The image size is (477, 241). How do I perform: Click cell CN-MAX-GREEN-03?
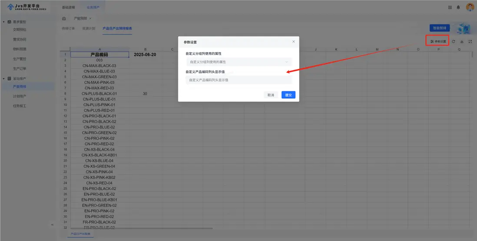pyautogui.click(x=99, y=77)
